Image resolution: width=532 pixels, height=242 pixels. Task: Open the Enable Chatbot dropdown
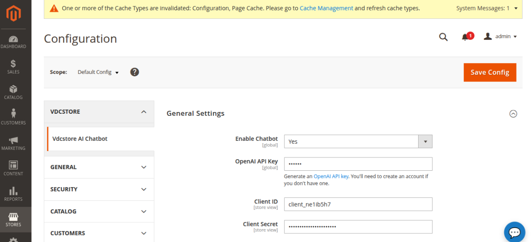tap(358, 142)
